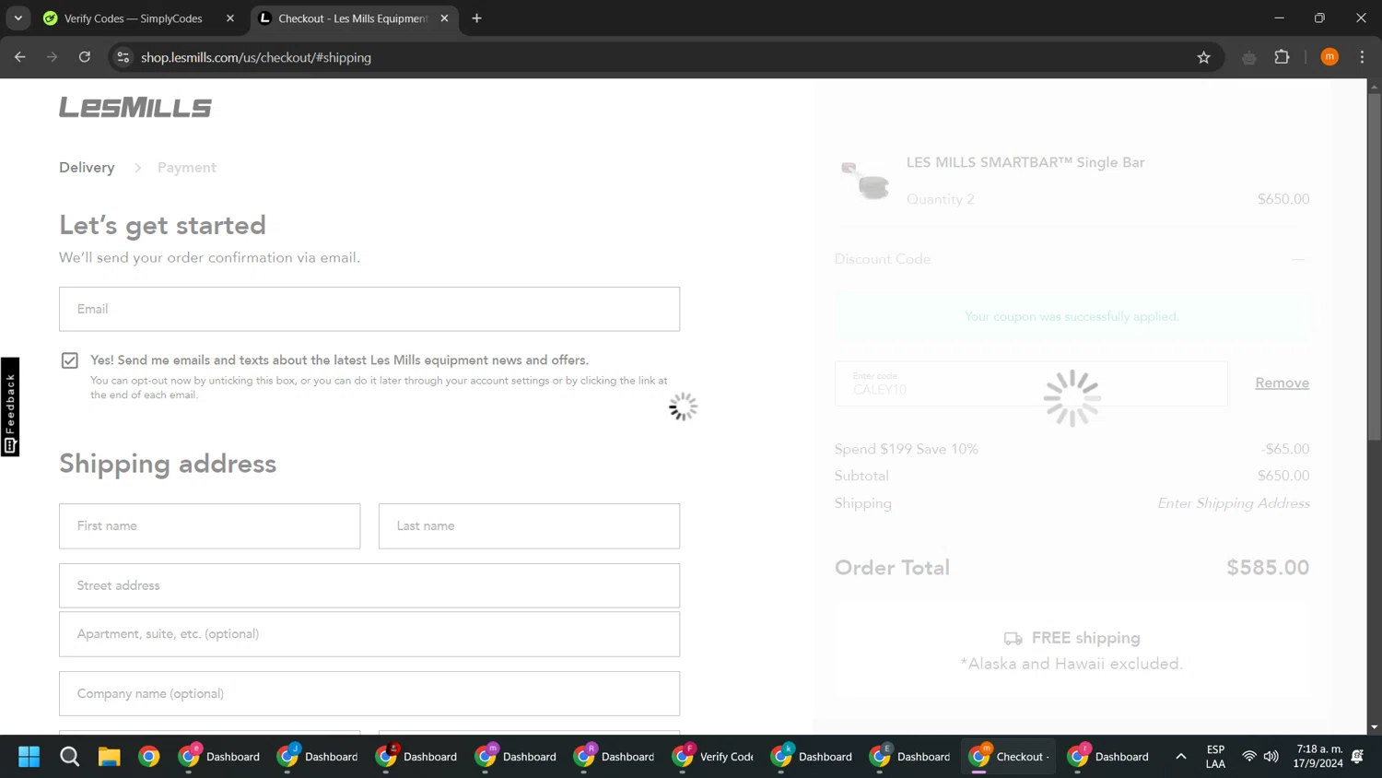Bookmark this page with star icon

tap(1203, 57)
